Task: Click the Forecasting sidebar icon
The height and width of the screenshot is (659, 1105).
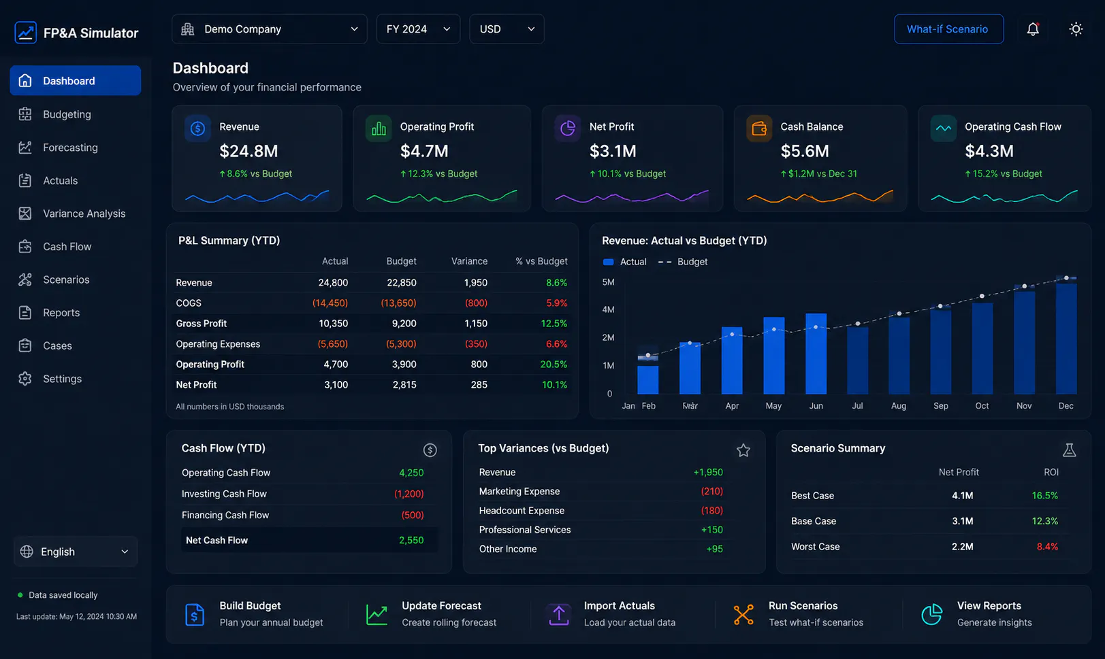Action: coord(25,148)
